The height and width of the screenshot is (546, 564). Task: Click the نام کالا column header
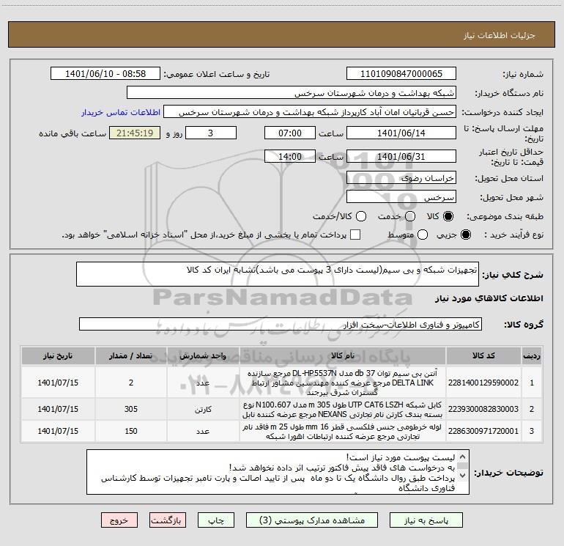tap(343, 355)
